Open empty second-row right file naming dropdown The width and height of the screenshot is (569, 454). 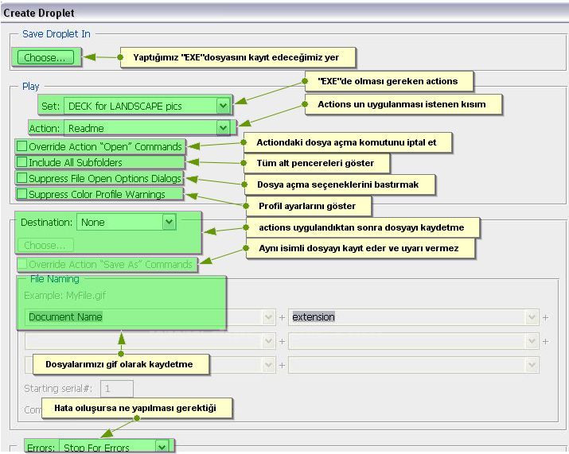tap(414, 341)
